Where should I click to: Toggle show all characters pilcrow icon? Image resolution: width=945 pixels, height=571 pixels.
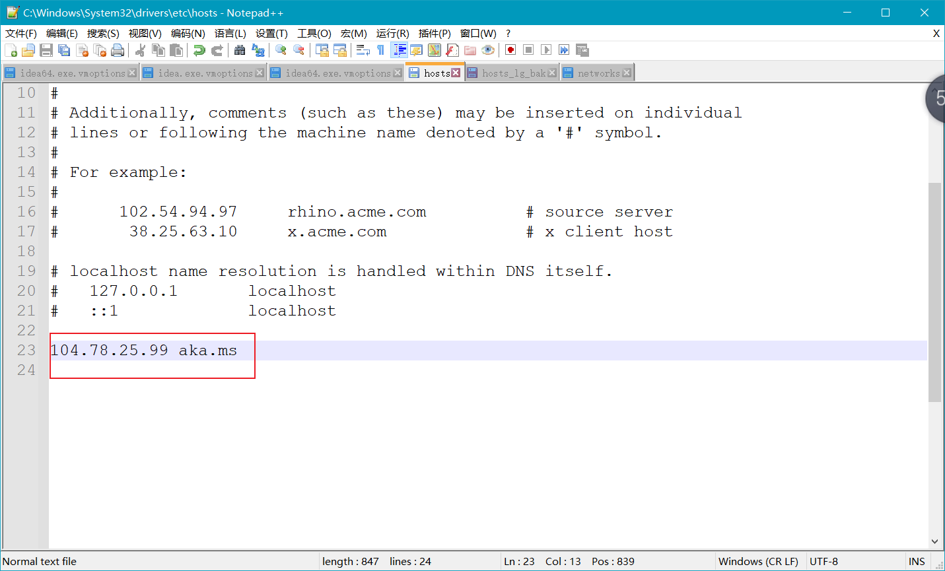380,50
